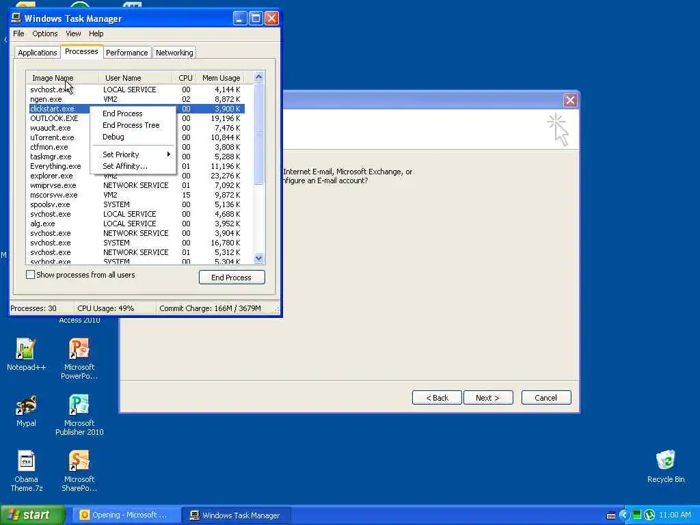Click process list scroll down arrow
700x525 pixels.
(x=259, y=258)
